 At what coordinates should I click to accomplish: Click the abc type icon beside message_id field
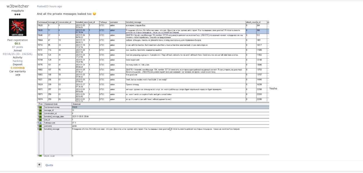point(41,110)
